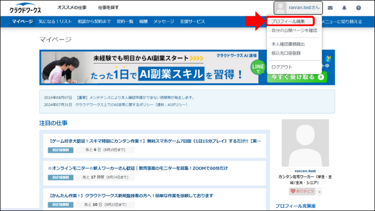Click the small user avatar in header
The height and width of the screenshot is (211, 375).
(281, 8)
